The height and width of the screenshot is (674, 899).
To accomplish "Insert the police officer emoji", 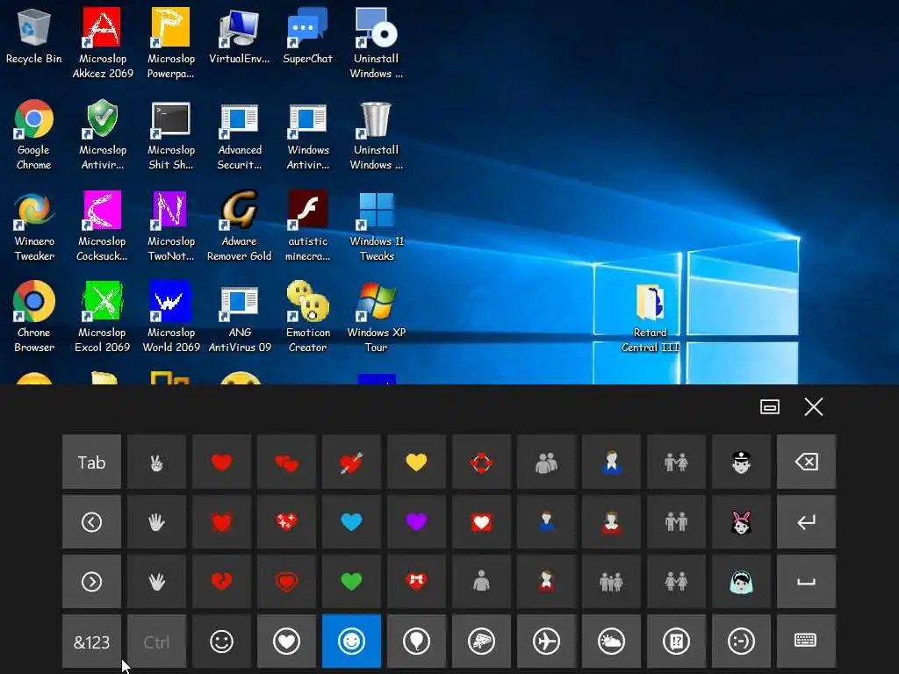I will (741, 462).
